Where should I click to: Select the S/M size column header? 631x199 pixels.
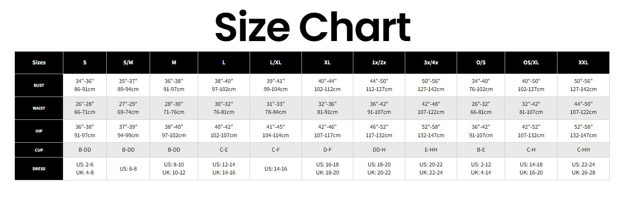pos(128,63)
